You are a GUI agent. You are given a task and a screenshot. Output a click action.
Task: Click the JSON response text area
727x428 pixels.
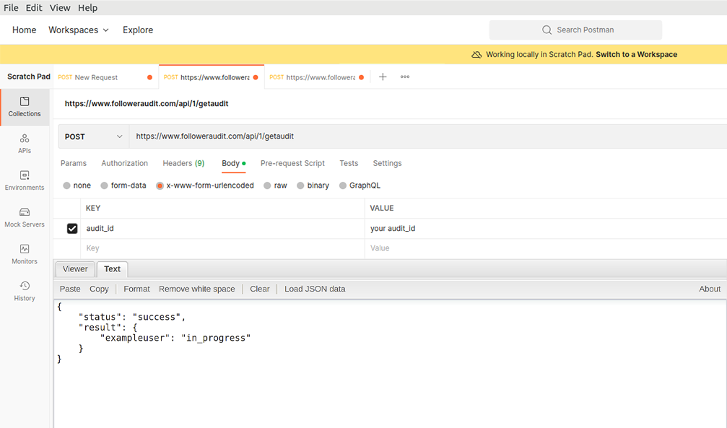390,364
